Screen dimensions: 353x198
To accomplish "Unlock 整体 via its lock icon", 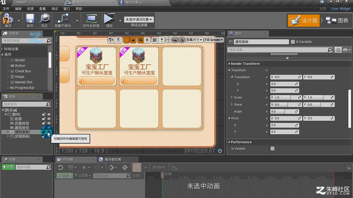I will point(44,114).
